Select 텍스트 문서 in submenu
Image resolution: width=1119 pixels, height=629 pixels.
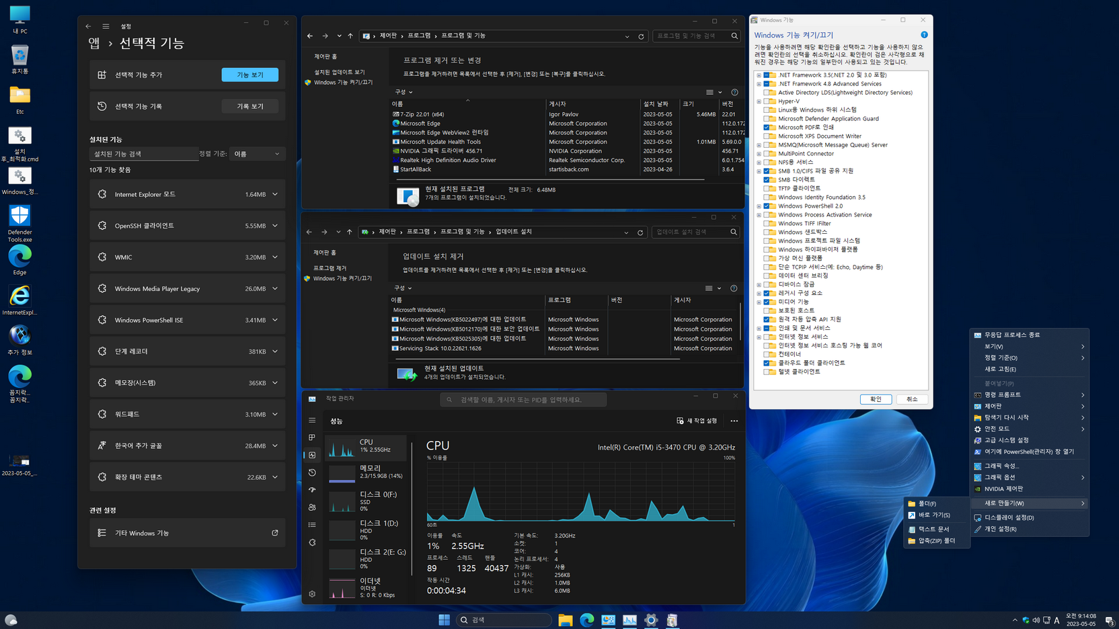pos(936,529)
